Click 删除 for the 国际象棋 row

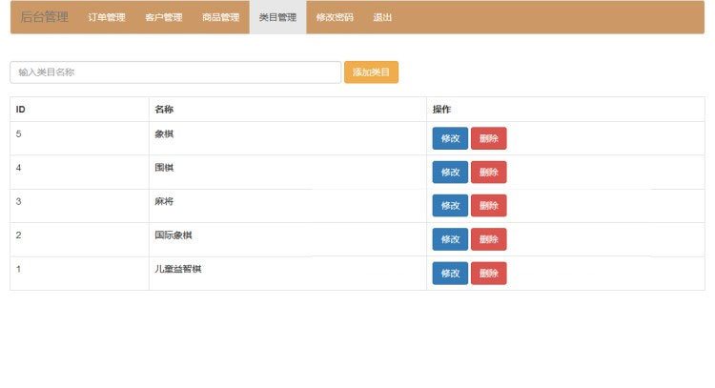[x=488, y=239]
